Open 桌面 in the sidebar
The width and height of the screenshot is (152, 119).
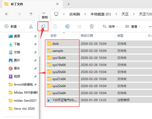click(17, 36)
